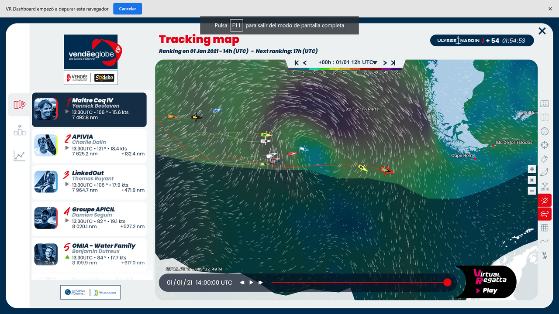The height and width of the screenshot is (314, 559).
Task: Toggle route curve display icon
Action: click(544, 172)
